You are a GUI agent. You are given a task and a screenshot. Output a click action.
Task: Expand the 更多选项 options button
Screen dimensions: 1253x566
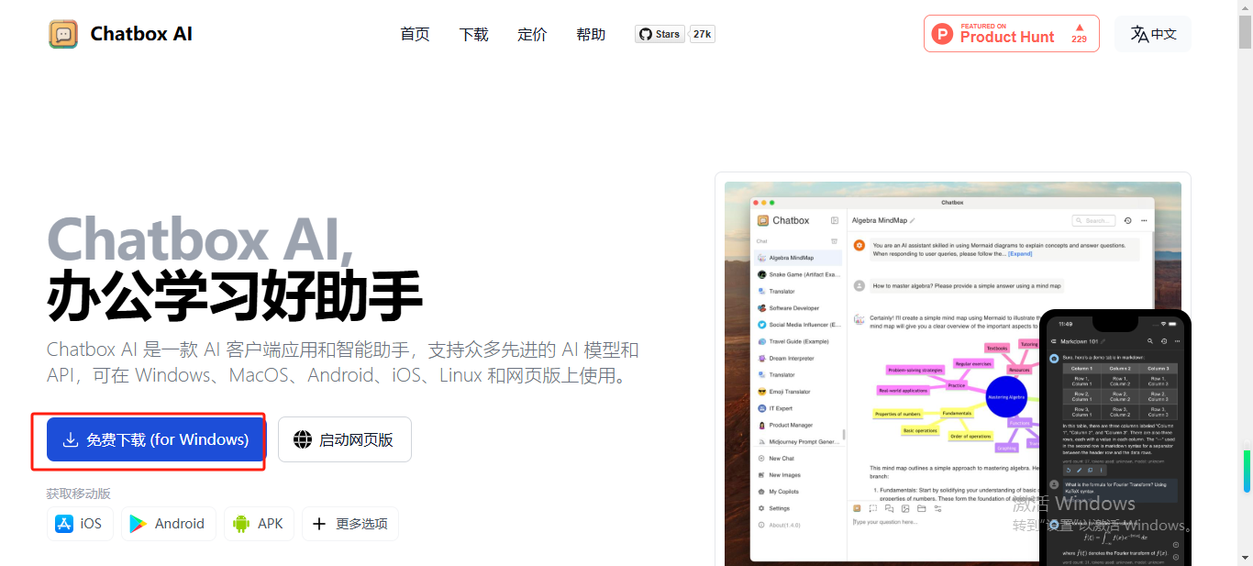350,524
